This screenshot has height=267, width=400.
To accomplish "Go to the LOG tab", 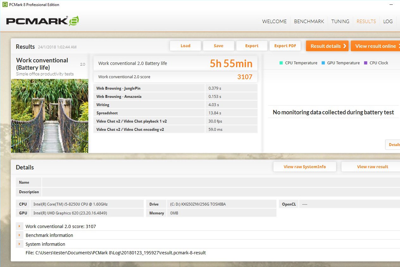I will click(x=388, y=22).
